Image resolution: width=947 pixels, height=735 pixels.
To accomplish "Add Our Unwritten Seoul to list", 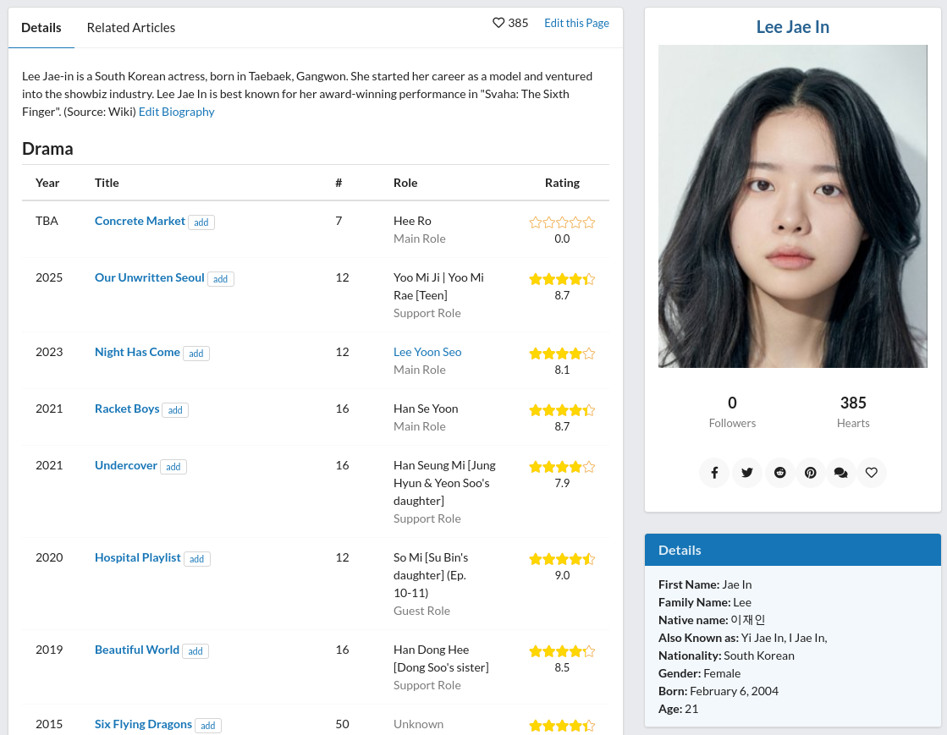I will [220, 279].
